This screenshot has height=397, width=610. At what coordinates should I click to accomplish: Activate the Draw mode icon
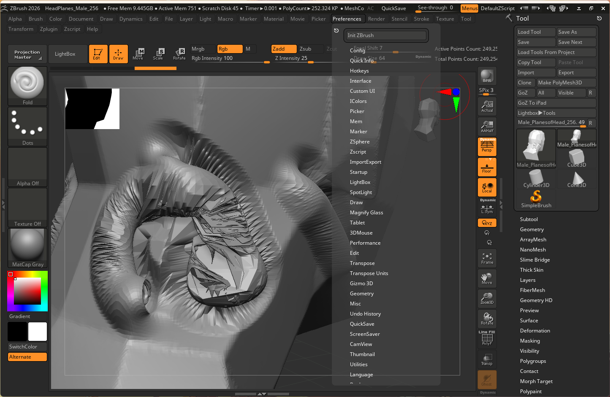point(118,54)
